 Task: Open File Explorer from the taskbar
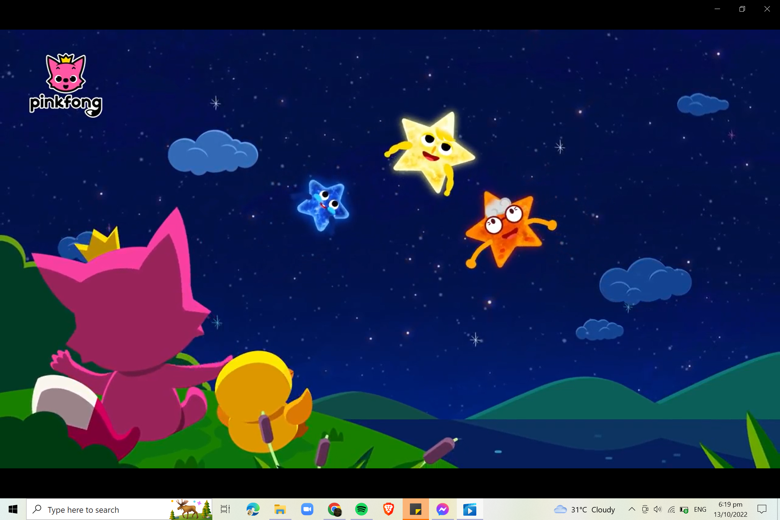[280, 509]
